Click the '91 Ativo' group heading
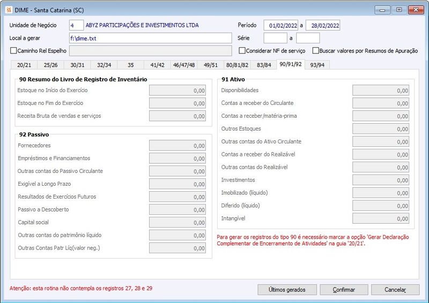The height and width of the screenshot is (303, 429). 233,79
